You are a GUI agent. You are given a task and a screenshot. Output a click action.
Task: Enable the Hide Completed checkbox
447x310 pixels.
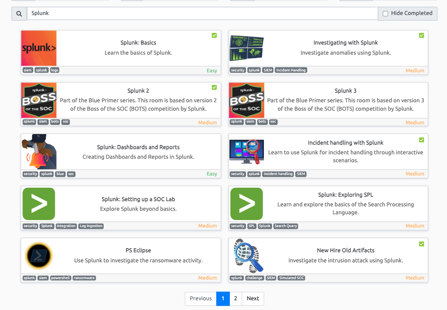point(385,14)
